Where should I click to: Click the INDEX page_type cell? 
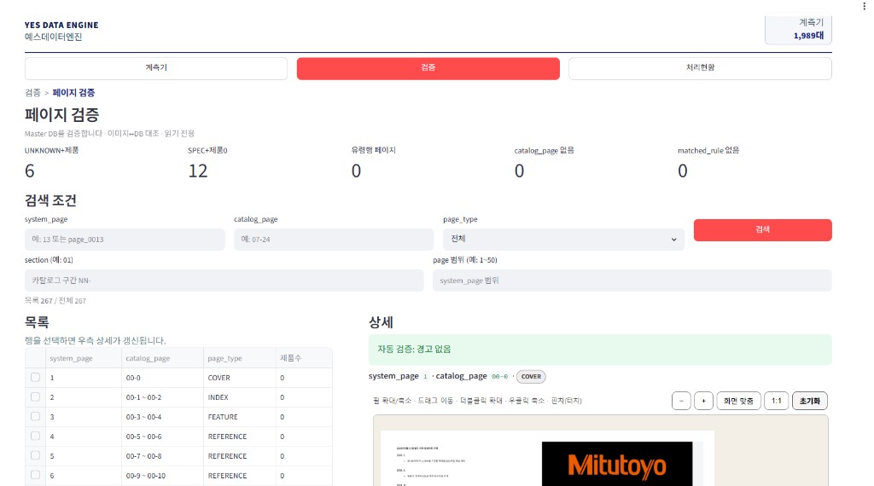click(240, 397)
